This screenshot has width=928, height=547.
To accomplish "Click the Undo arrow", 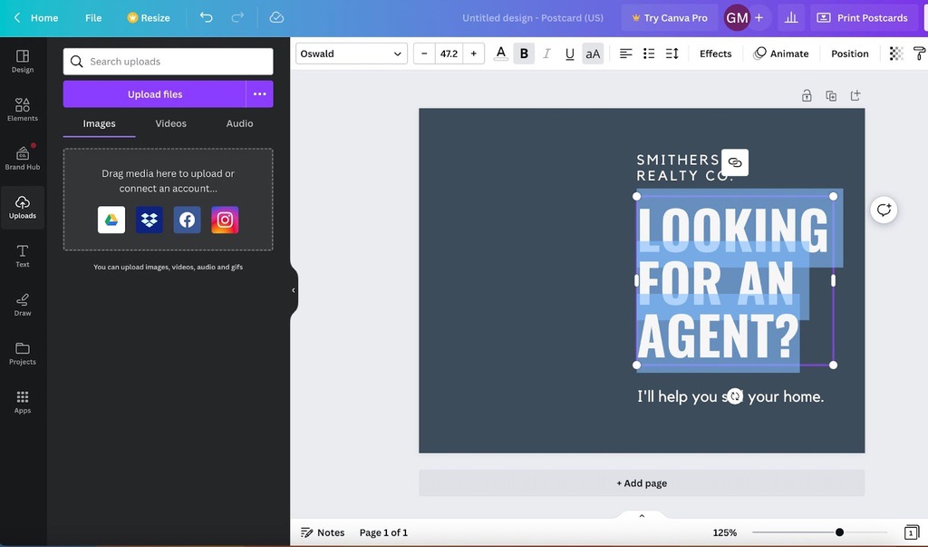I will point(206,18).
